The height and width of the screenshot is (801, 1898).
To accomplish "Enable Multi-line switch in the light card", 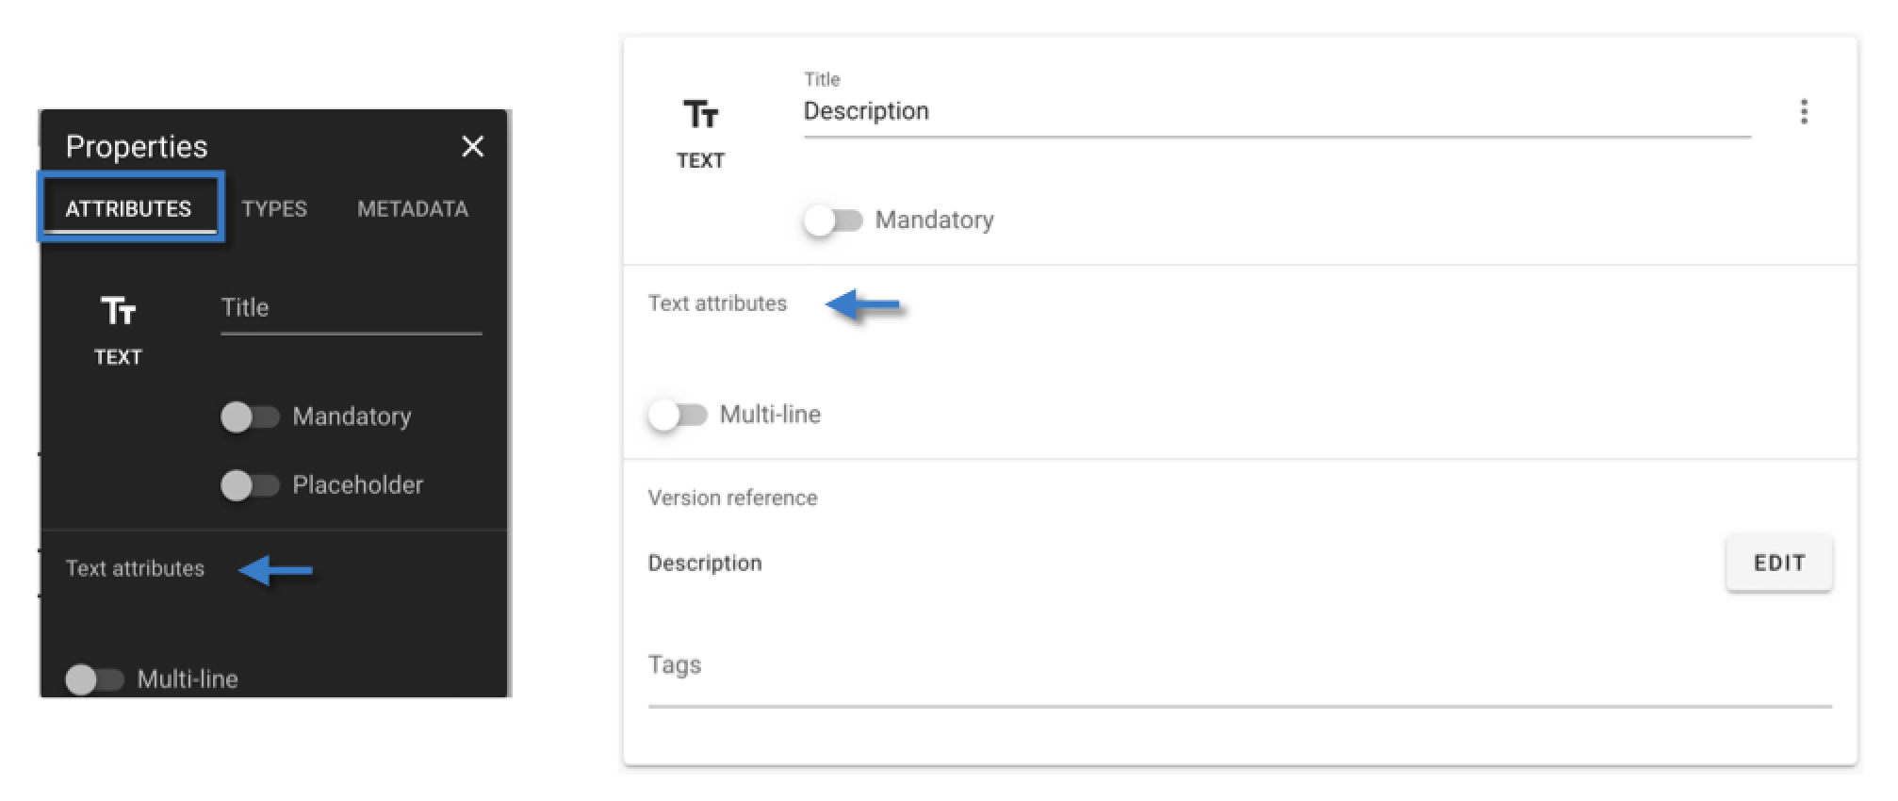I will (678, 415).
